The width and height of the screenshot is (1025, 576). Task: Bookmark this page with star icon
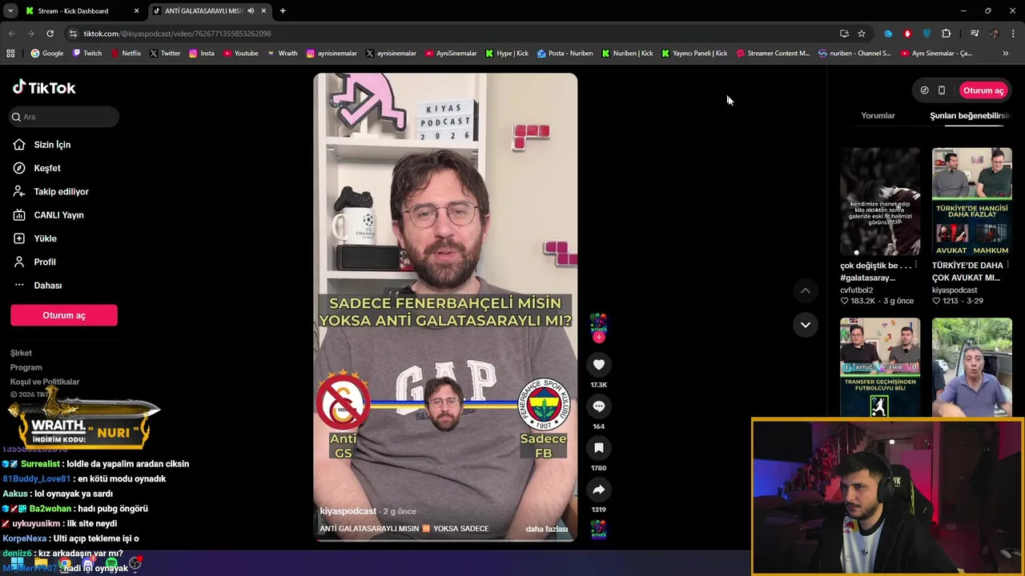coord(862,34)
